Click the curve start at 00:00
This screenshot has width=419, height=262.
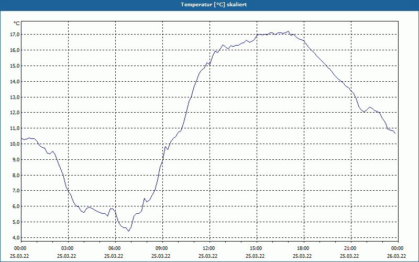click(x=21, y=138)
